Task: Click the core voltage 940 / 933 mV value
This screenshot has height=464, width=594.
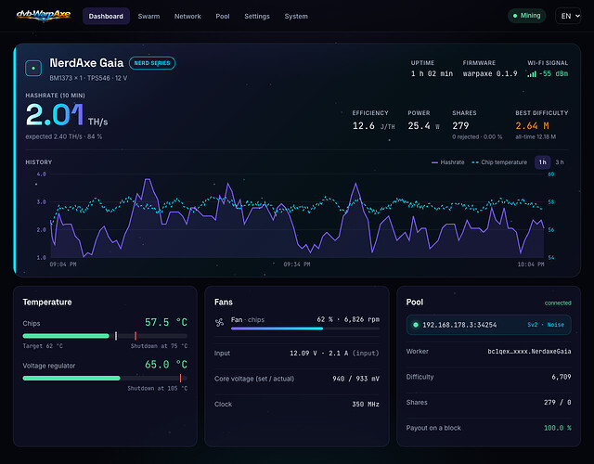Action: point(355,379)
